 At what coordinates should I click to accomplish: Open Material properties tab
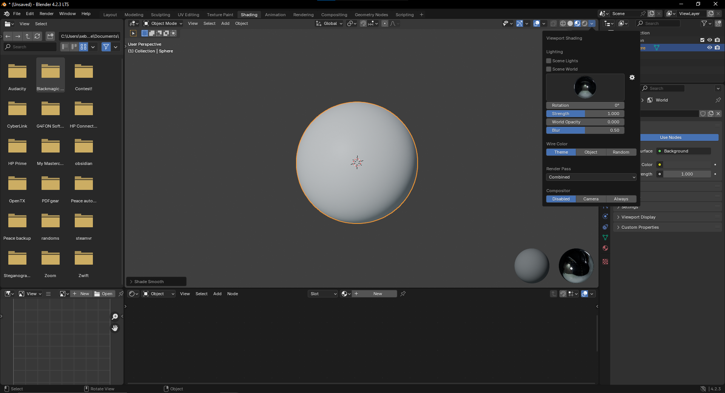(605, 248)
